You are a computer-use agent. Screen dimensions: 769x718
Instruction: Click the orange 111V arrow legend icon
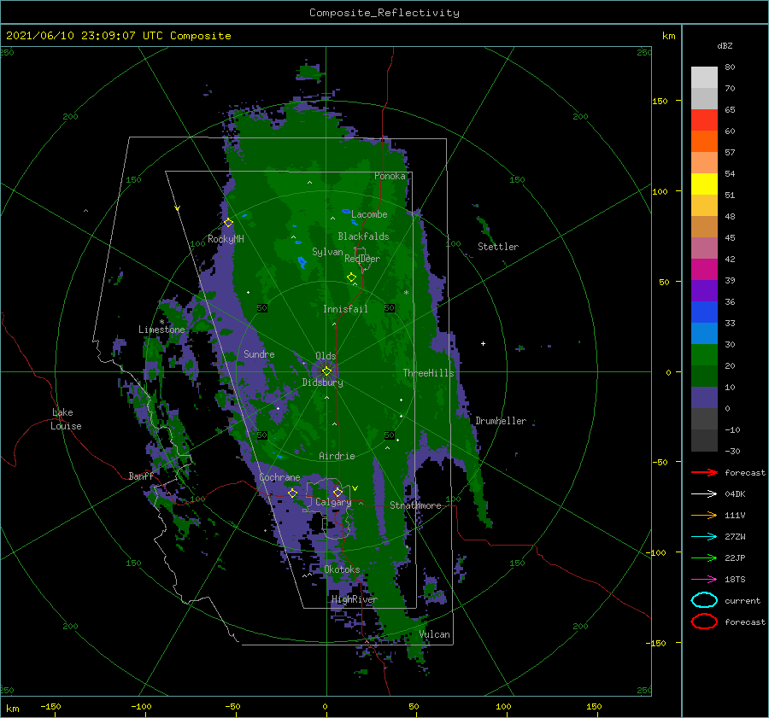(704, 515)
